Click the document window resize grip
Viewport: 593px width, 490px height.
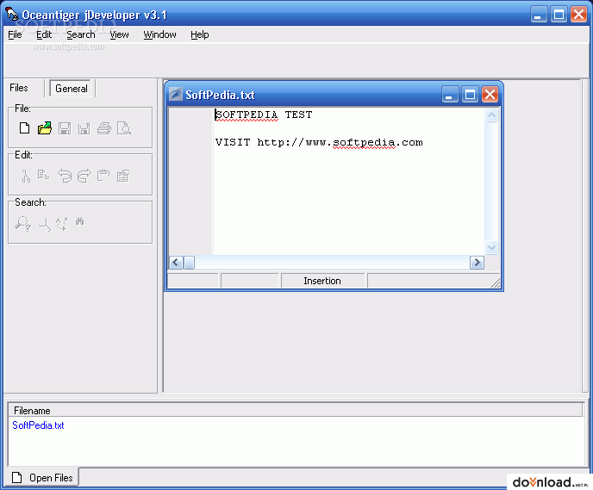495,283
